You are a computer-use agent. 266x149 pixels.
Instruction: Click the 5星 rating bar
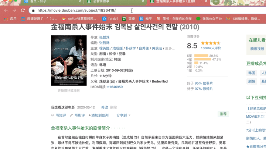pos(201,56)
